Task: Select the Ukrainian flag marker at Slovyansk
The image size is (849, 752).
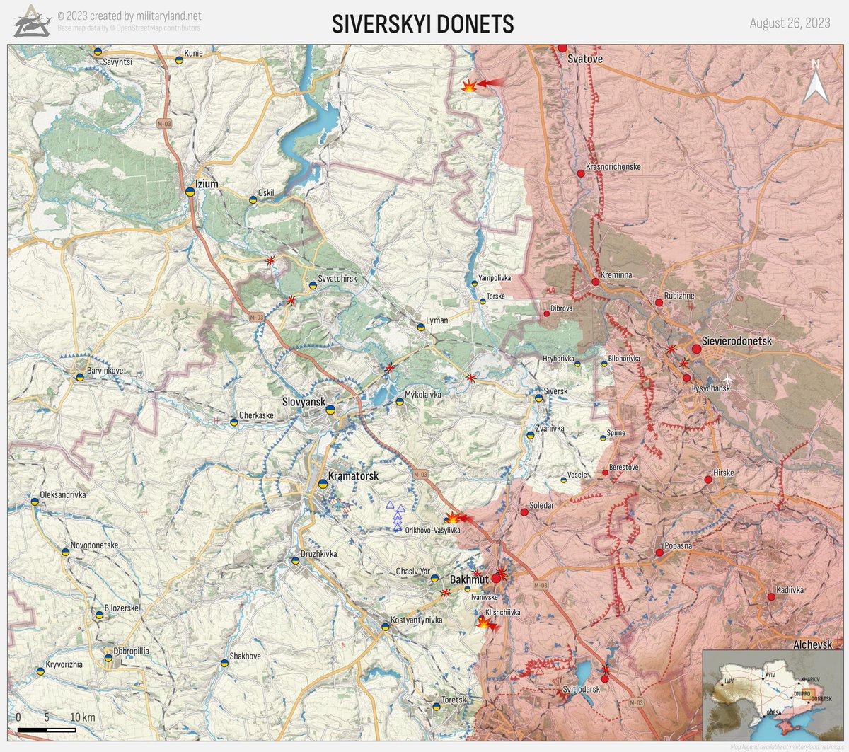Action: coord(330,408)
